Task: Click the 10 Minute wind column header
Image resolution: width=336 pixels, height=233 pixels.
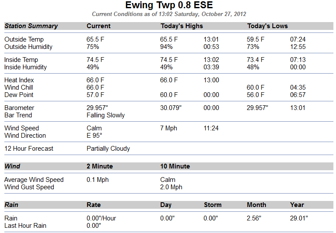Action: click(x=175, y=166)
